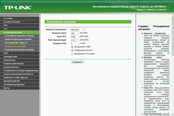Open Быстрая настройка in the sidebar

(x=20, y=22)
